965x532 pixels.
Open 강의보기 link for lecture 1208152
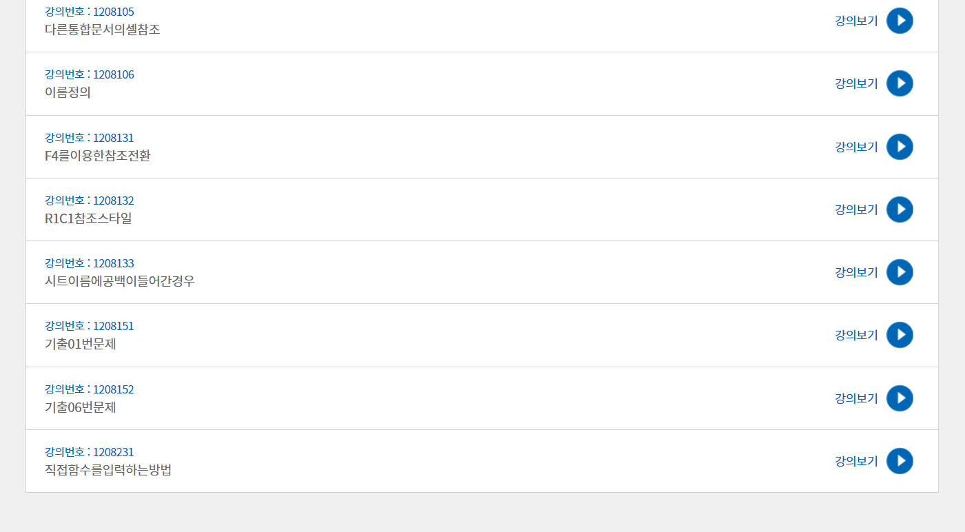pos(856,398)
